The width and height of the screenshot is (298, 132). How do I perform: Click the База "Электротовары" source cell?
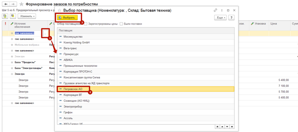click(29, 68)
